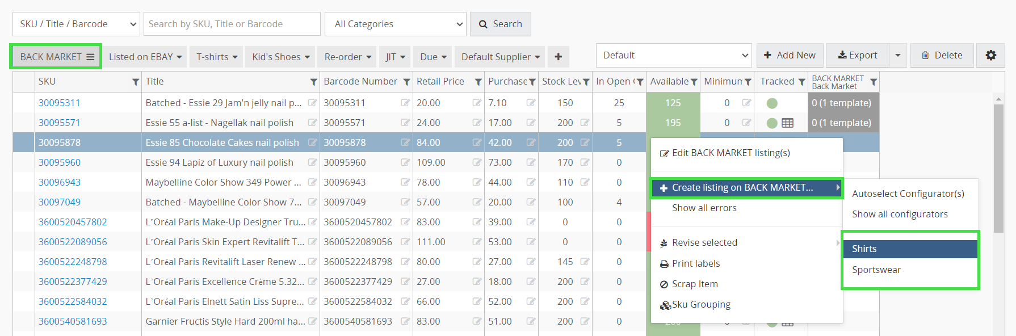The height and width of the screenshot is (336, 1016).
Task: Open the grid settings gear
Action: (990, 55)
